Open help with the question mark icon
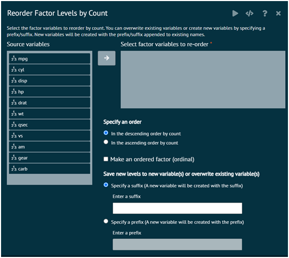 click(x=264, y=13)
